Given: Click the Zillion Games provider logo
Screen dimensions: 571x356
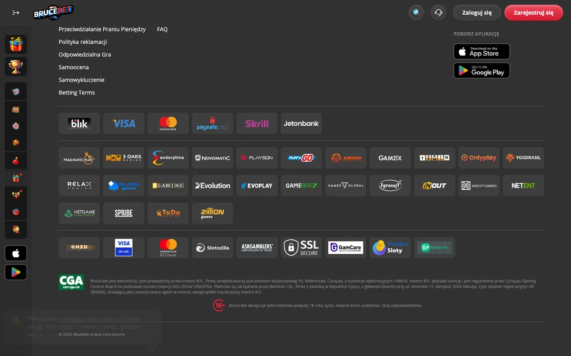Looking at the screenshot, I should click(213, 213).
